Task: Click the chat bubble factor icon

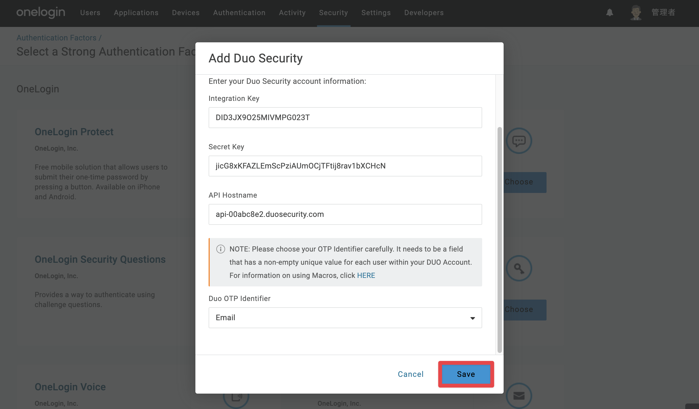Action: tap(519, 141)
